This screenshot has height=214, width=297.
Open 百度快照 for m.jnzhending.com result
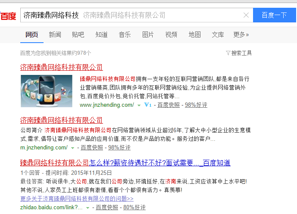(92, 147)
